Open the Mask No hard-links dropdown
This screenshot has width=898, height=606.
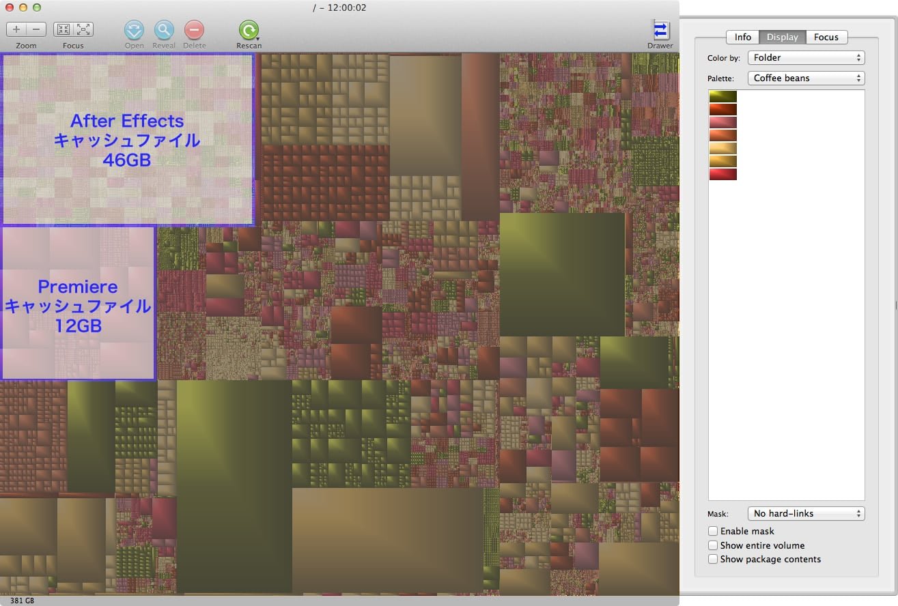pyautogui.click(x=806, y=513)
